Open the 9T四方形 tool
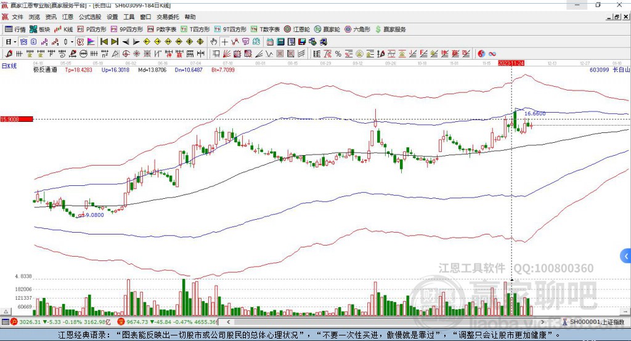Viewport: 631px width, 341px height. [x=230, y=30]
